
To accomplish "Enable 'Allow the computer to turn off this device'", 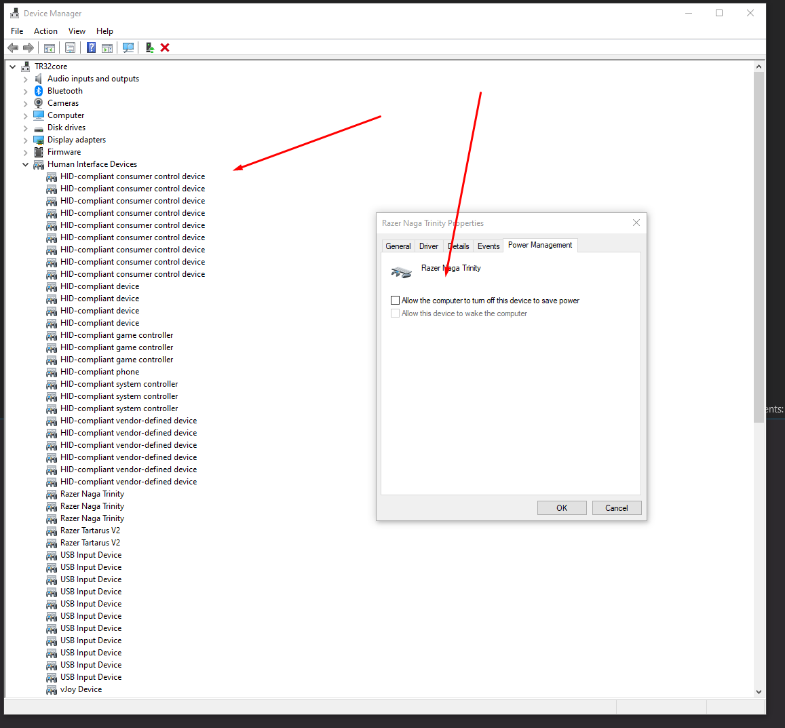I will tap(396, 301).
